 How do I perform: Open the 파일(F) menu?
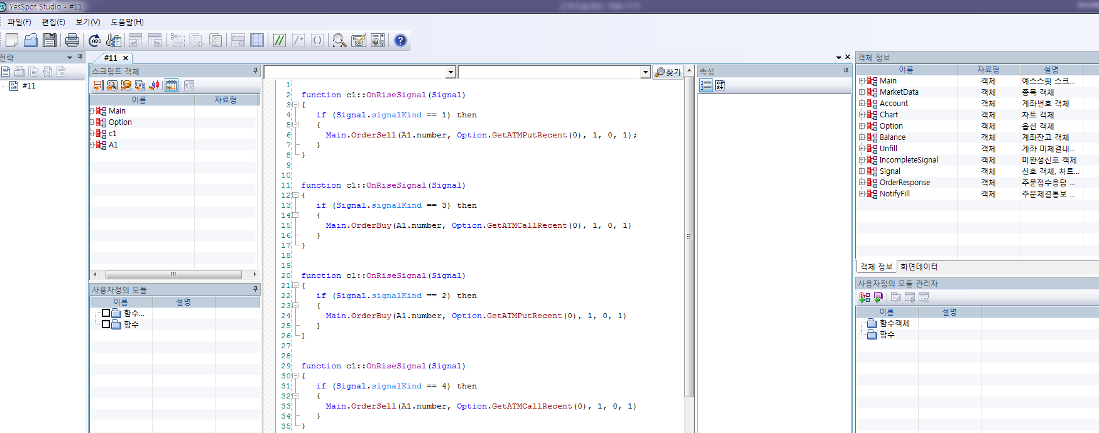pyautogui.click(x=19, y=22)
